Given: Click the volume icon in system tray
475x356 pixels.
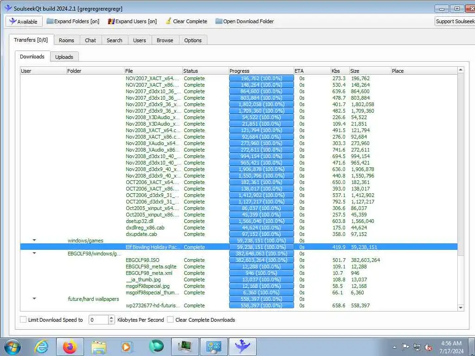Looking at the screenshot, I should point(428,347).
